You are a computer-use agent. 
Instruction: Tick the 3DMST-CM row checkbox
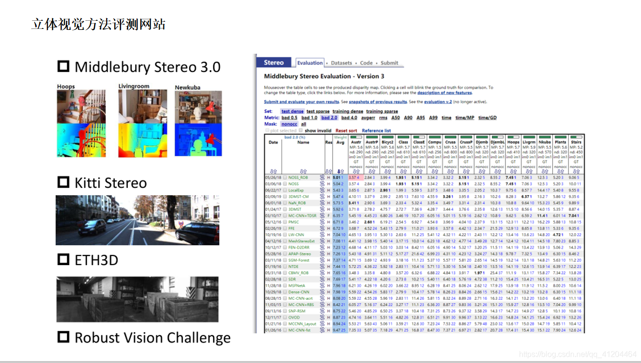click(285, 196)
